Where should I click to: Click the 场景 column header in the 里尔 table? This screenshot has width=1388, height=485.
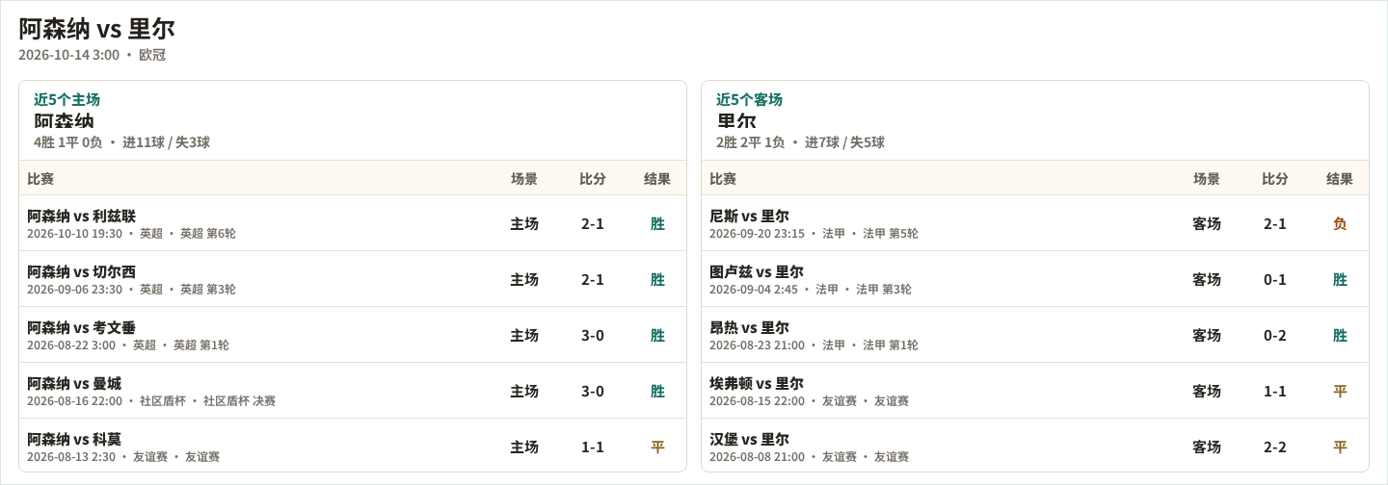1207,178
